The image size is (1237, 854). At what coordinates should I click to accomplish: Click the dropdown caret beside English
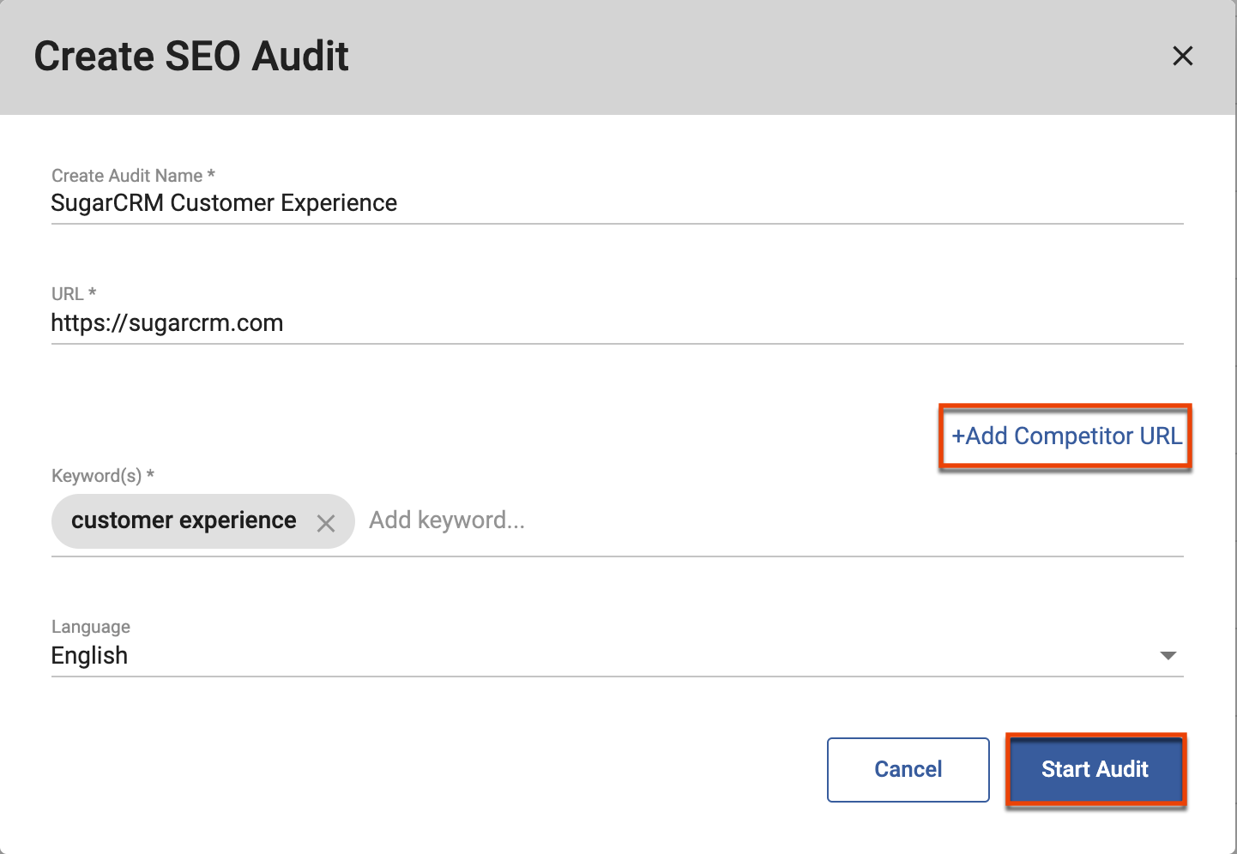coord(1168,655)
